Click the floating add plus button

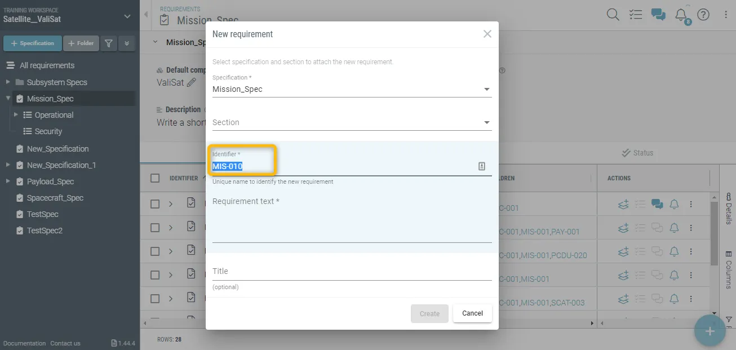click(x=710, y=331)
